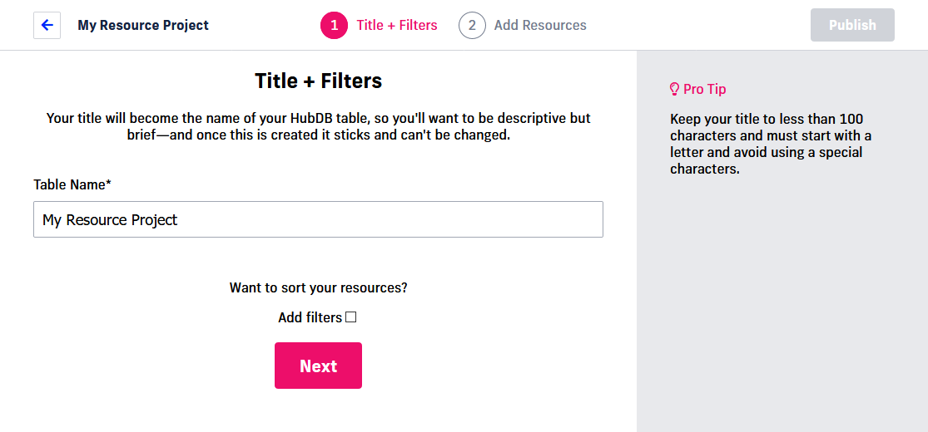Click the required asterisk after Table Name
The height and width of the screenshot is (432, 928).
pos(108,183)
